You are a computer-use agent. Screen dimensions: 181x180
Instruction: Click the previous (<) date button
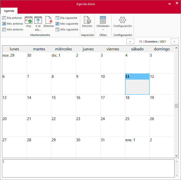click(x=130, y=41)
